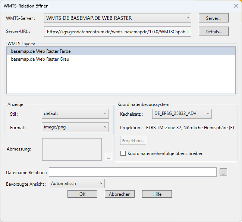Open the Stil dropdown showing default
The width and height of the screenshot is (242, 222).
[x=75, y=114]
